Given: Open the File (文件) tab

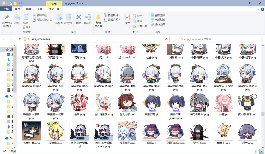Looking at the screenshot, I should click(x=6, y=9).
